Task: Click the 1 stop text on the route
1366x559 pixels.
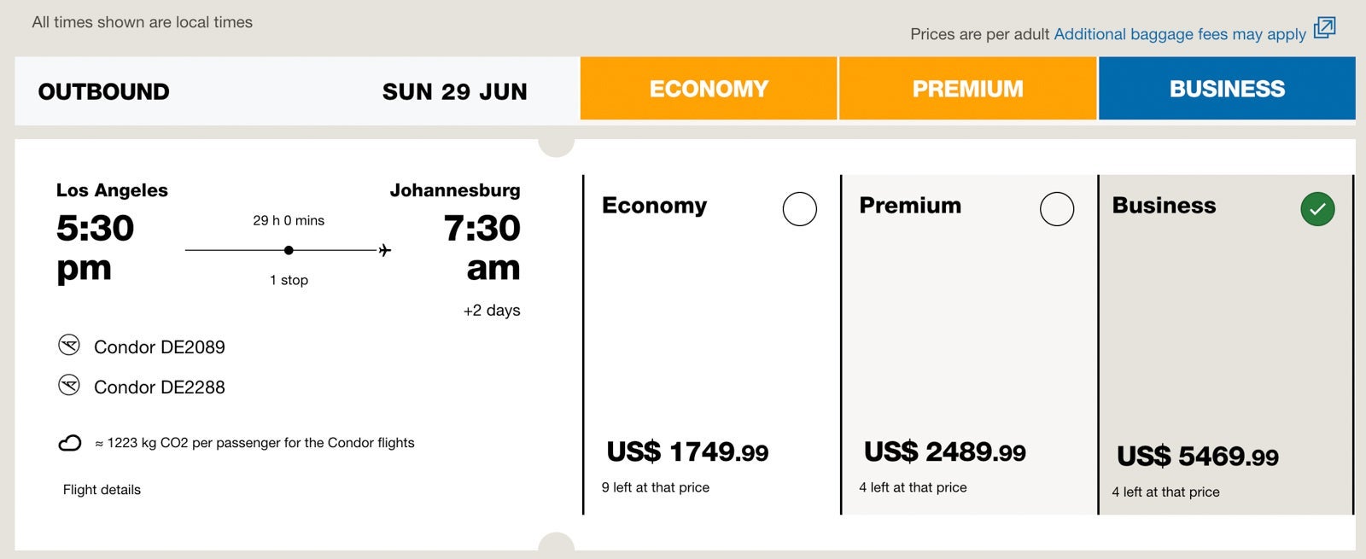Action: pyautogui.click(x=289, y=279)
